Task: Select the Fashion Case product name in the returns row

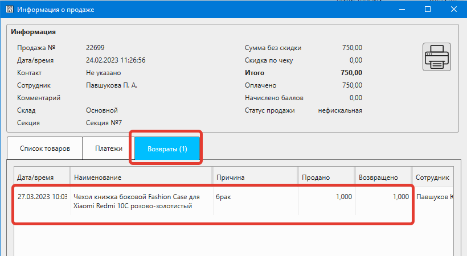Action: (x=137, y=201)
